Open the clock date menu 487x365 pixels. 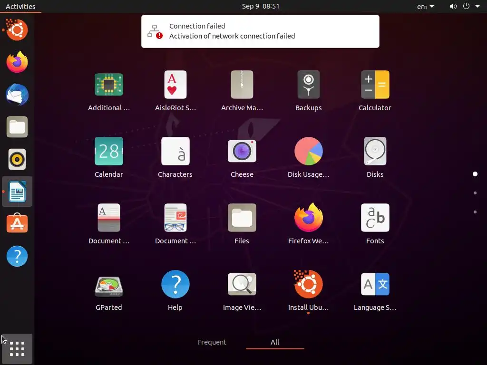[261, 6]
